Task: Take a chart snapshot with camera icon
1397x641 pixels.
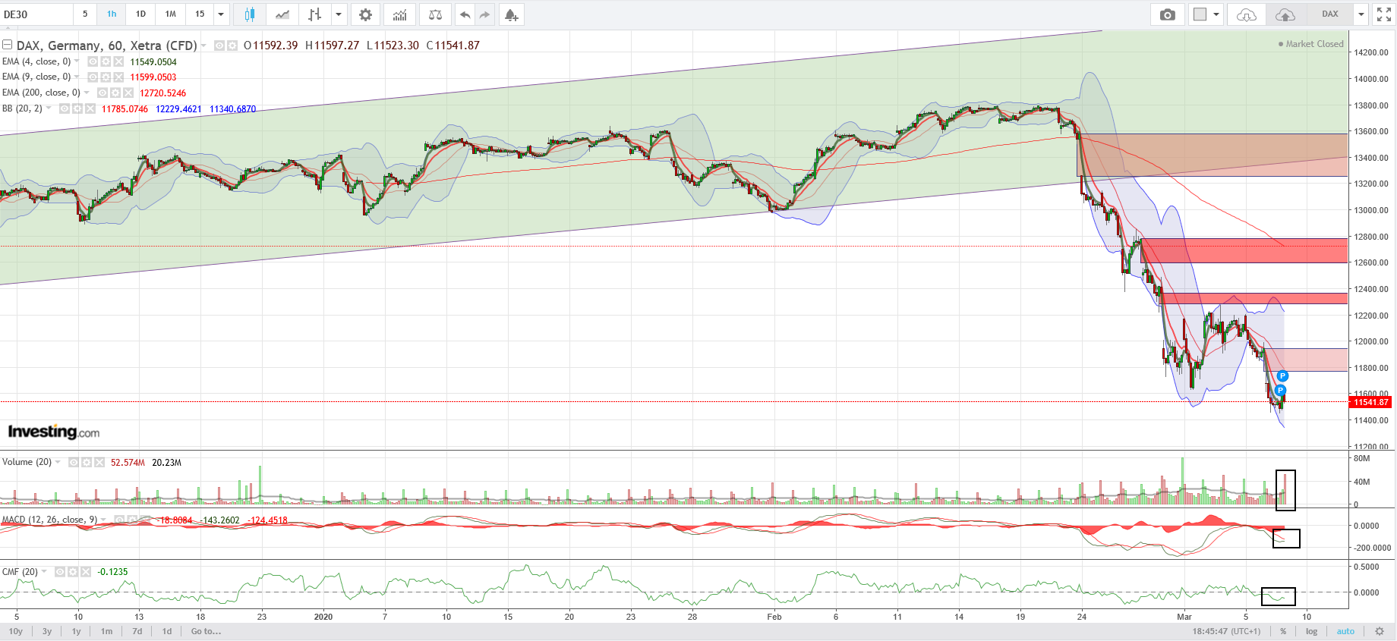Action: tap(1168, 14)
